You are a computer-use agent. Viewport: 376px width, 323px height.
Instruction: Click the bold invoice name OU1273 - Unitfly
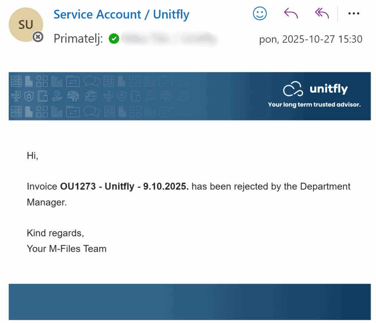pos(124,186)
